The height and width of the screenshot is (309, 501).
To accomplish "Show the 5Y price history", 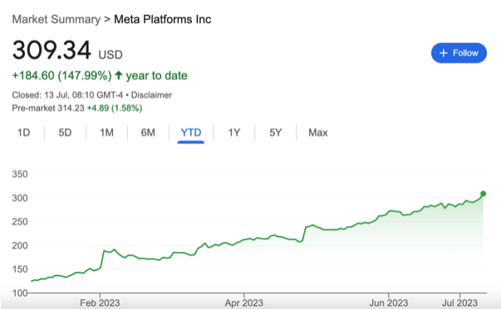I will point(275,133).
